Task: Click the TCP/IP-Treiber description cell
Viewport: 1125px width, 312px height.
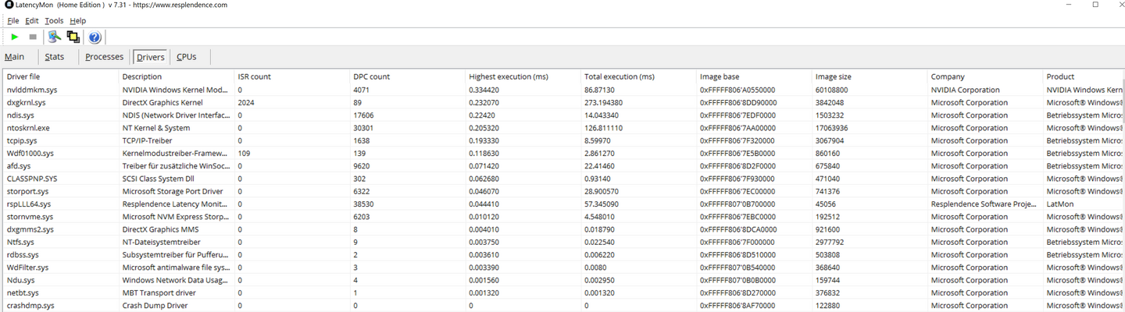Action: (147, 140)
